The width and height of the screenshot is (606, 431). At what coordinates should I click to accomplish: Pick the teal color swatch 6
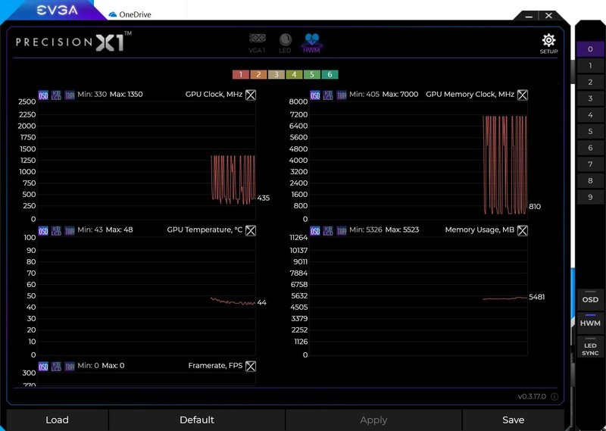pos(330,74)
